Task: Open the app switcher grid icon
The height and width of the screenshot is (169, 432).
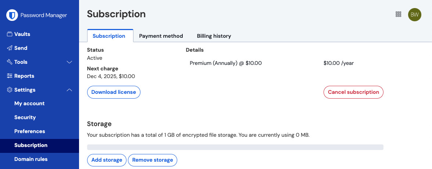Action: pyautogui.click(x=398, y=14)
